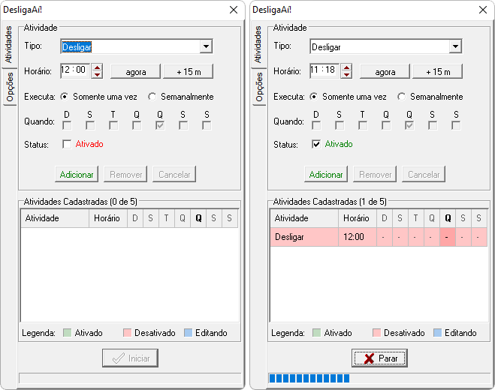Close the right DesligaAí! window
The width and height of the screenshot is (495, 390).
(x=483, y=10)
